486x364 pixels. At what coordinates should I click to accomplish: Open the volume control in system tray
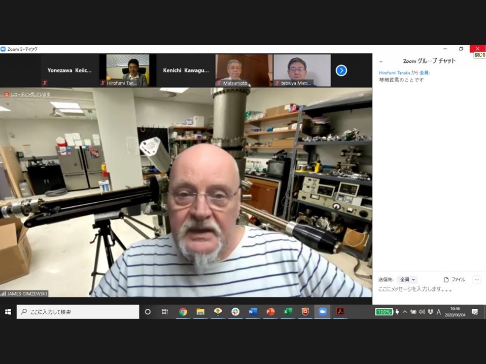(x=422, y=312)
